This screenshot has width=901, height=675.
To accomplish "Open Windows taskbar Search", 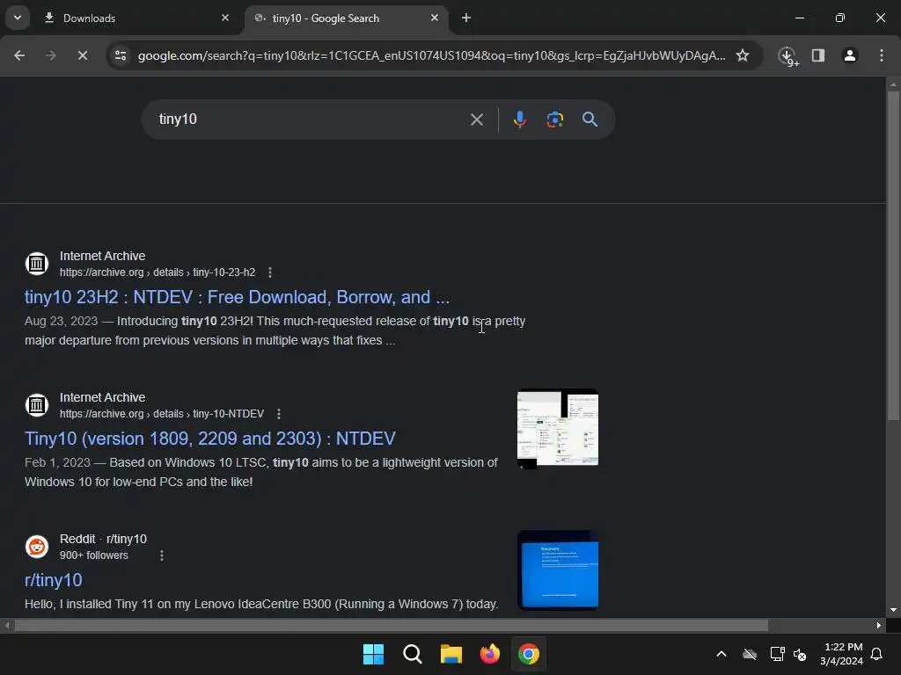I will point(412,654).
